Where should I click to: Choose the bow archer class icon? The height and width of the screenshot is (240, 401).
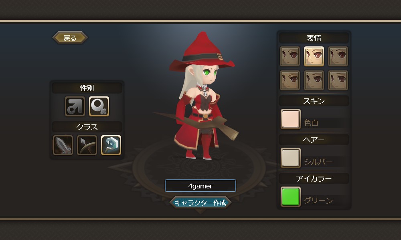(87, 145)
